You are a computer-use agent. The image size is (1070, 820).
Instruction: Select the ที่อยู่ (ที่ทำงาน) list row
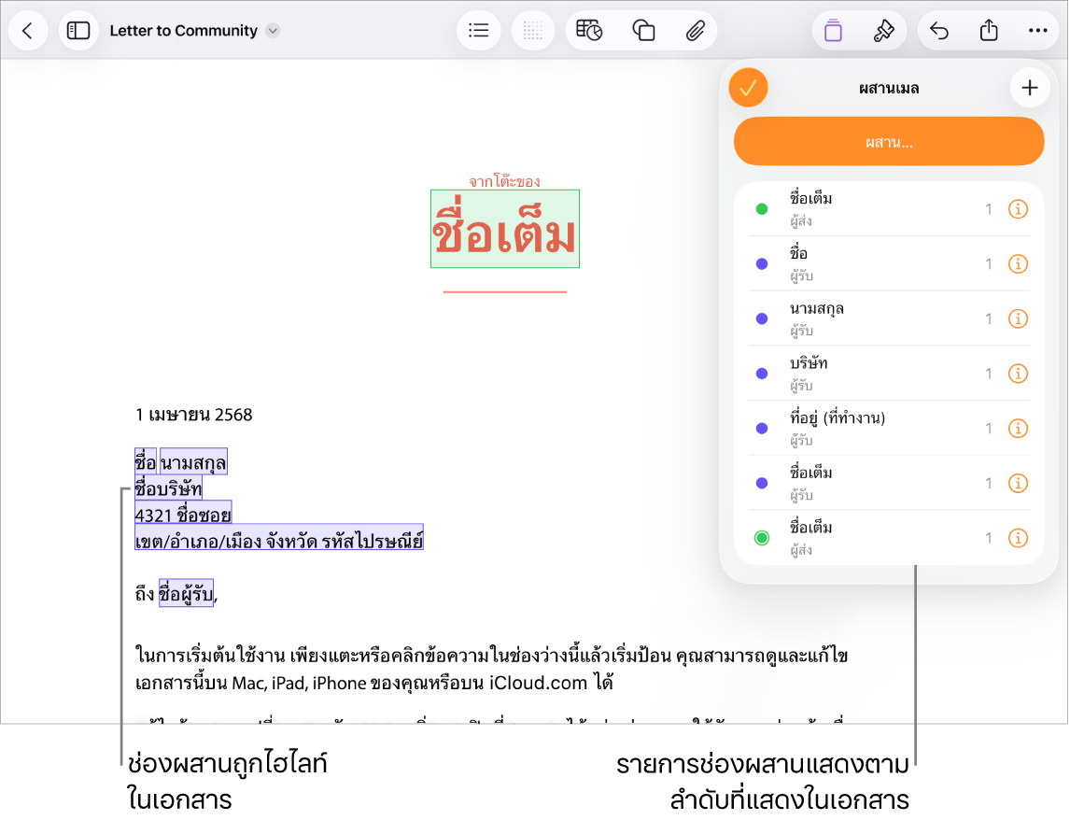pos(889,428)
